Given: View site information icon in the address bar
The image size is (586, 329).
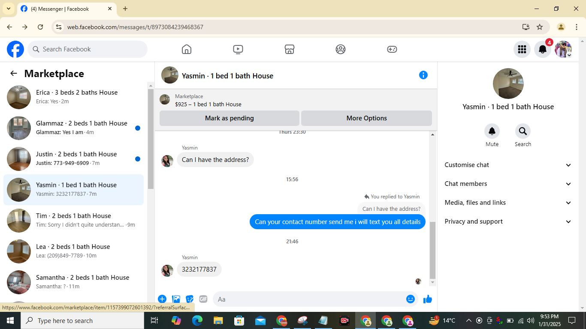Looking at the screenshot, I should tap(59, 27).
